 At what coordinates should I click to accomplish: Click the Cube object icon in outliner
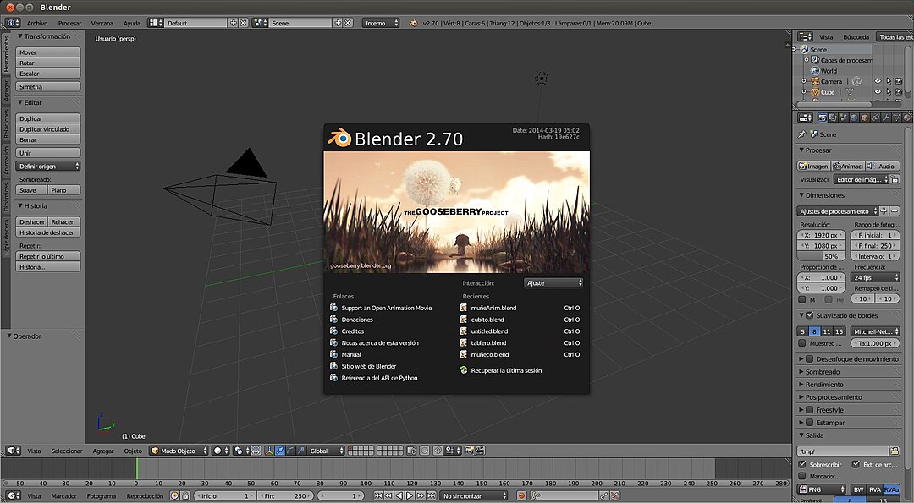click(815, 92)
